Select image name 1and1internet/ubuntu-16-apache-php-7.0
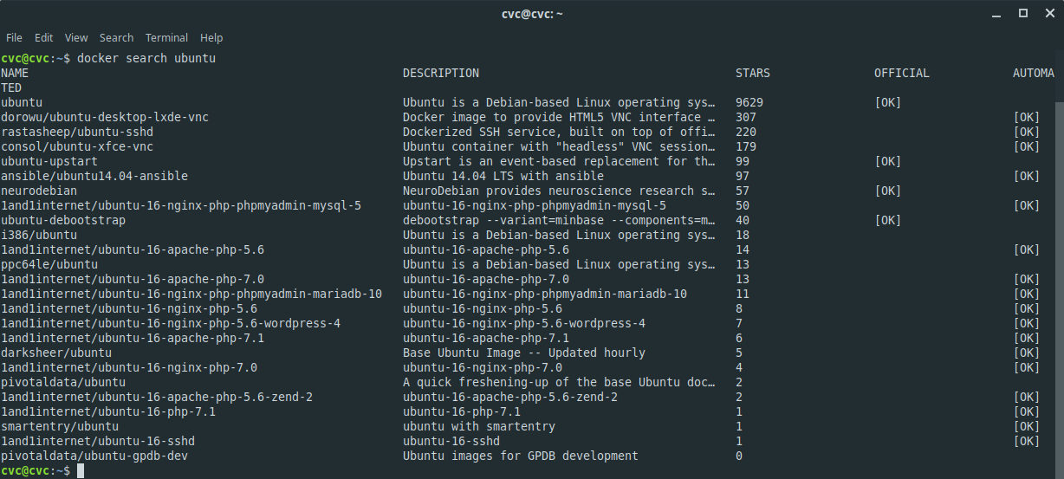 click(133, 279)
